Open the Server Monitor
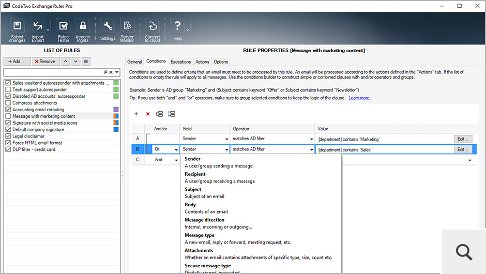Viewport: 486px width, 274px height. (x=127, y=30)
